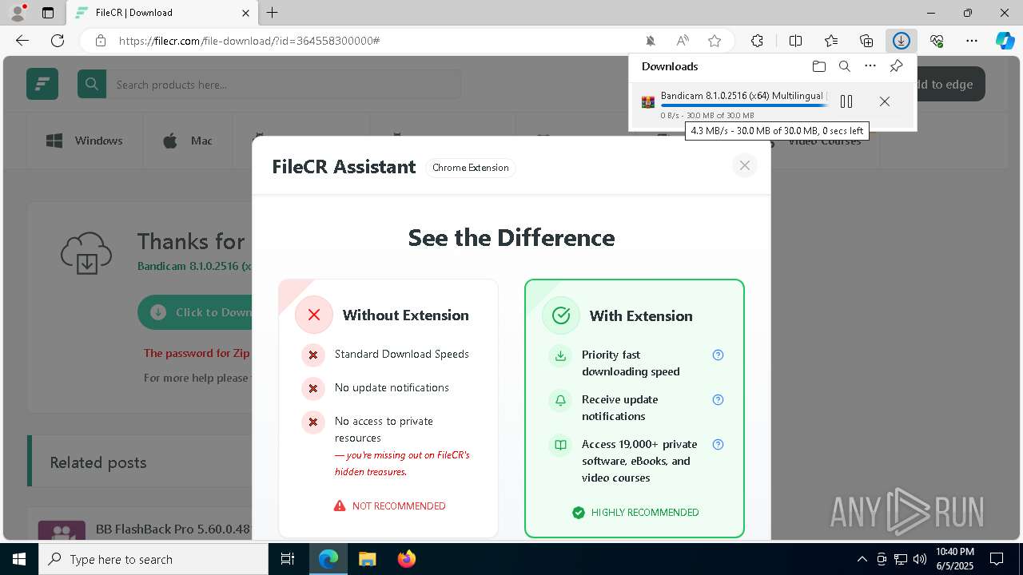Click the NOT RECOMMENDED warning label
The height and width of the screenshot is (575, 1023).
pos(399,506)
